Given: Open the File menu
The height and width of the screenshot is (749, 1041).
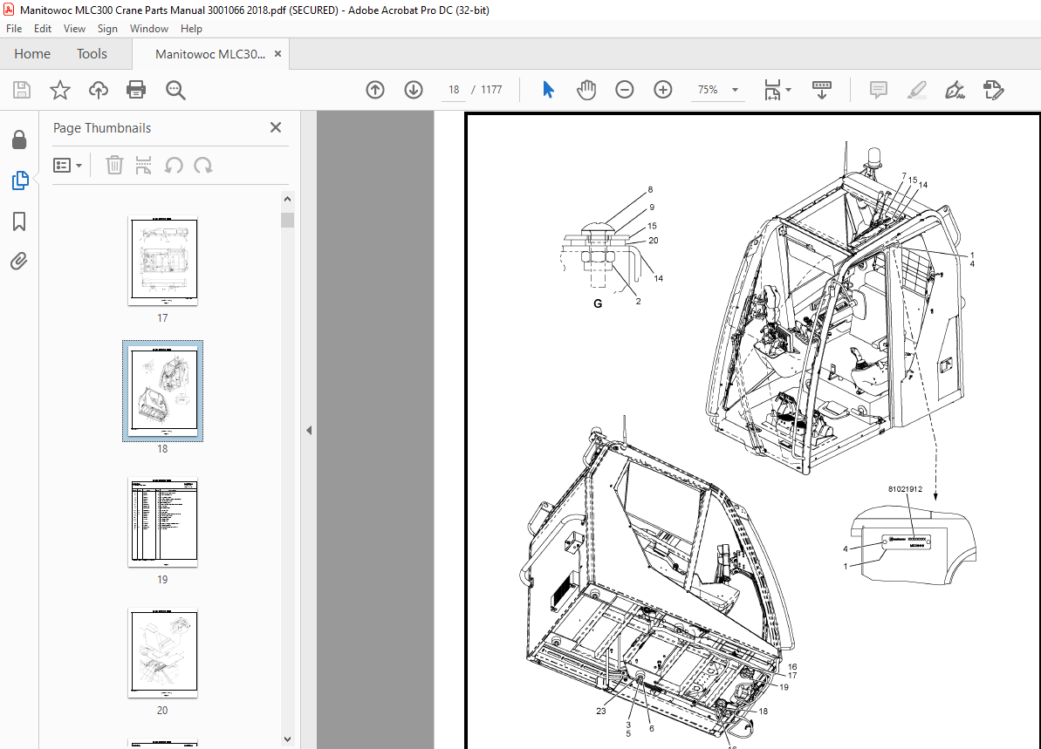Looking at the screenshot, I should tap(14, 29).
